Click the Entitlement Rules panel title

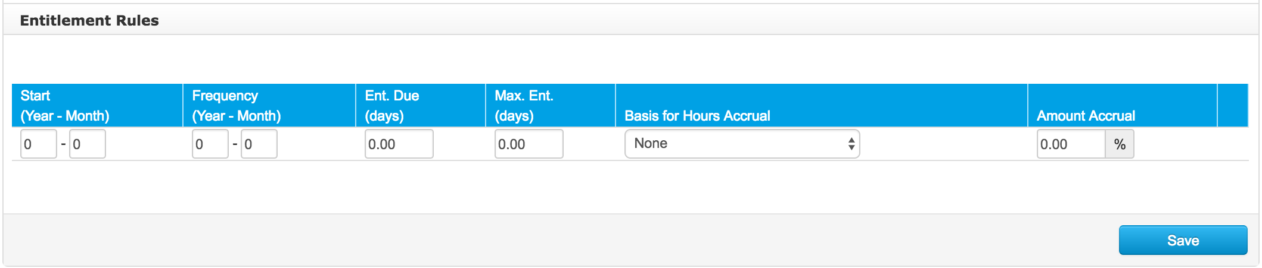89,20
